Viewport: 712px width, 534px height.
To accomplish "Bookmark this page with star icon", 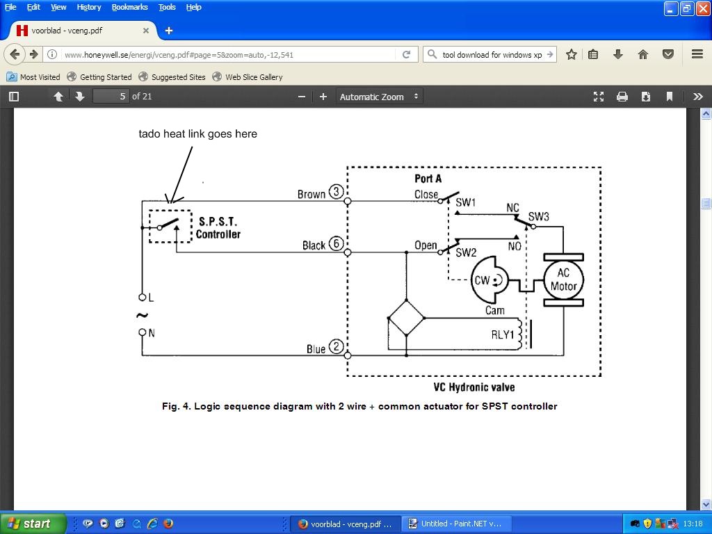I will pos(571,54).
